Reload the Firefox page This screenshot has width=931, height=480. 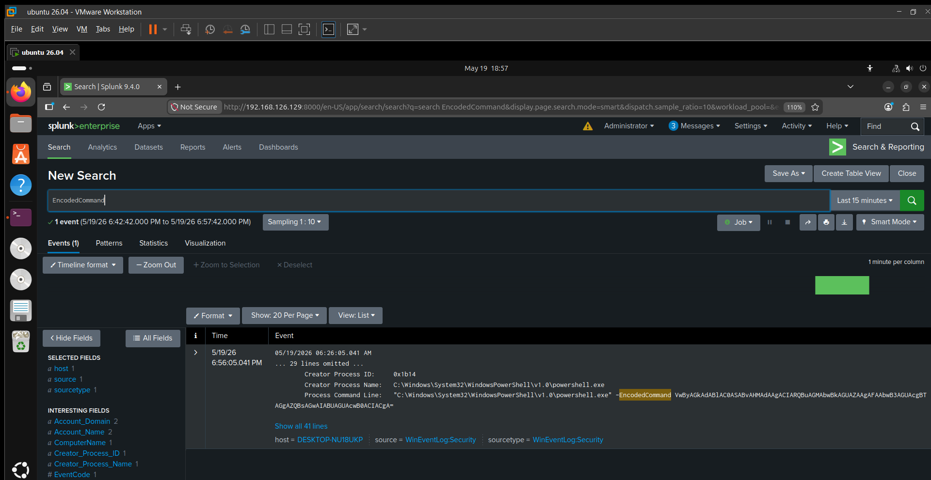click(101, 107)
